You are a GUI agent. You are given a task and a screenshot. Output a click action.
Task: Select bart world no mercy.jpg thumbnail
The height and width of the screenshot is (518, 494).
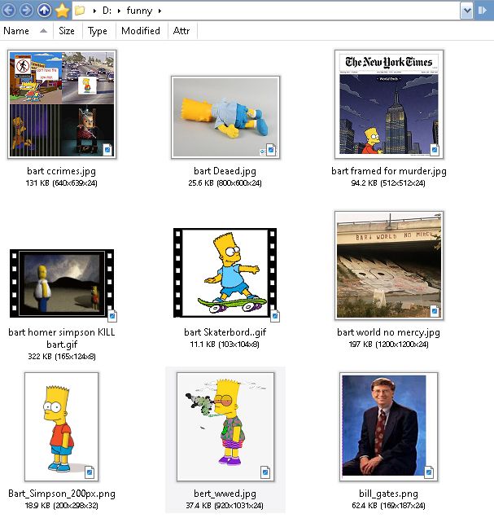point(389,266)
